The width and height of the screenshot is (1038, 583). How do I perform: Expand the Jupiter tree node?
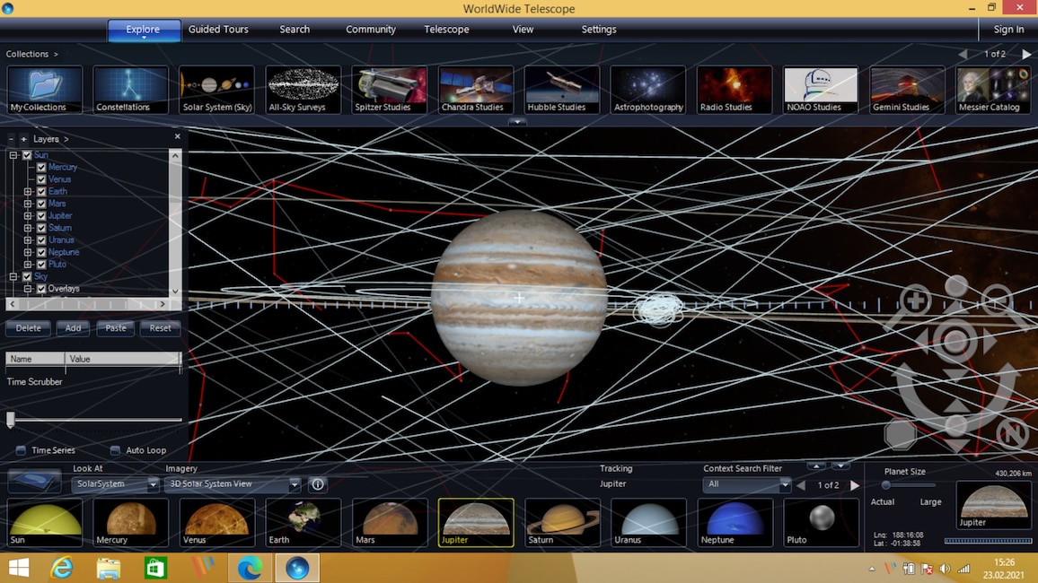pos(28,215)
